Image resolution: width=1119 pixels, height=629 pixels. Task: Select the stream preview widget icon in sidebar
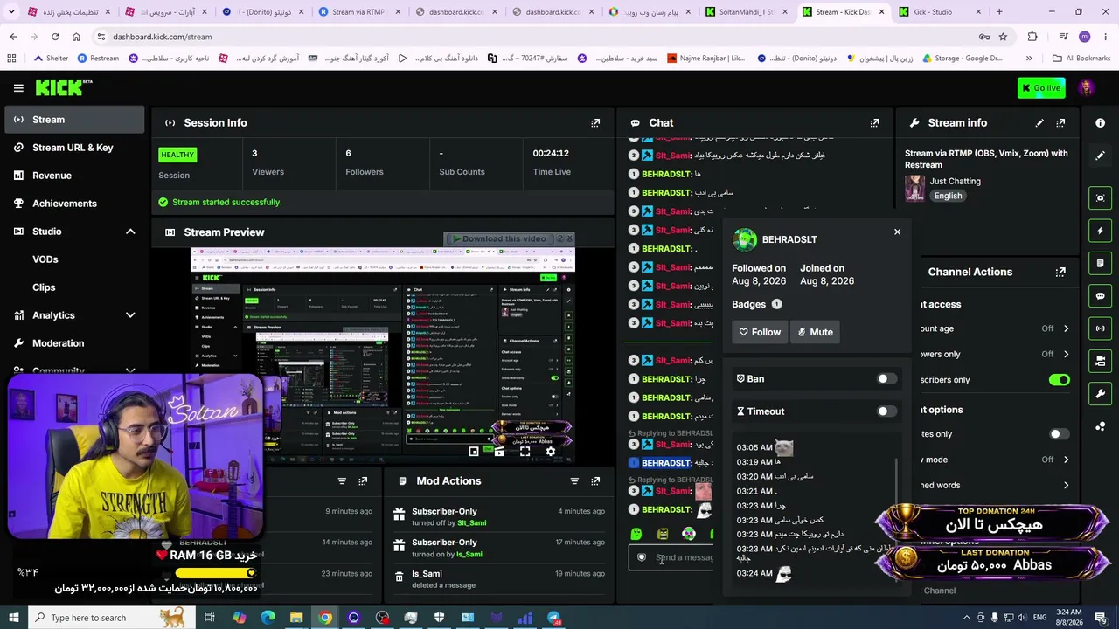point(1101,197)
